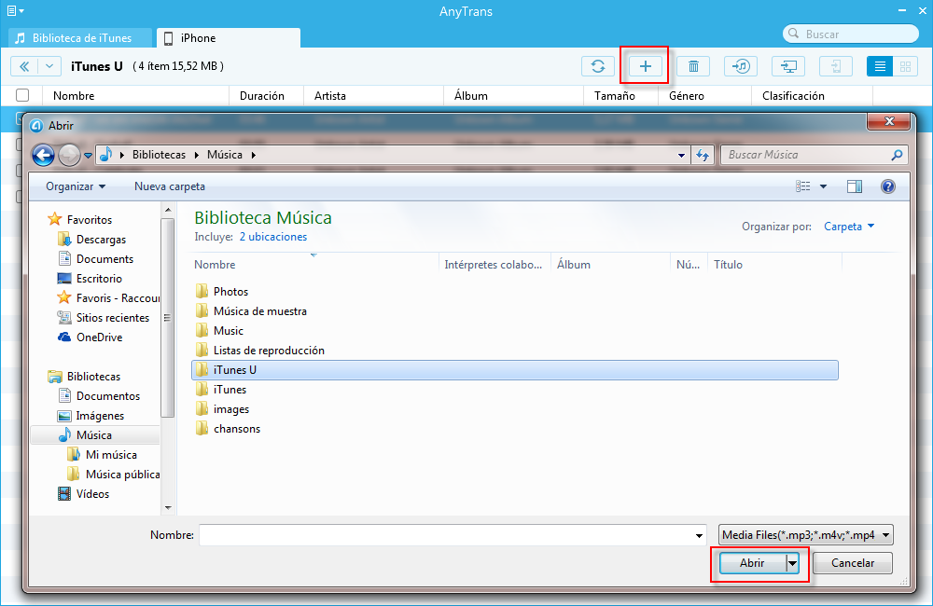Click Bibliotecas in the address breadcrumb
The height and width of the screenshot is (606, 933).
159,155
